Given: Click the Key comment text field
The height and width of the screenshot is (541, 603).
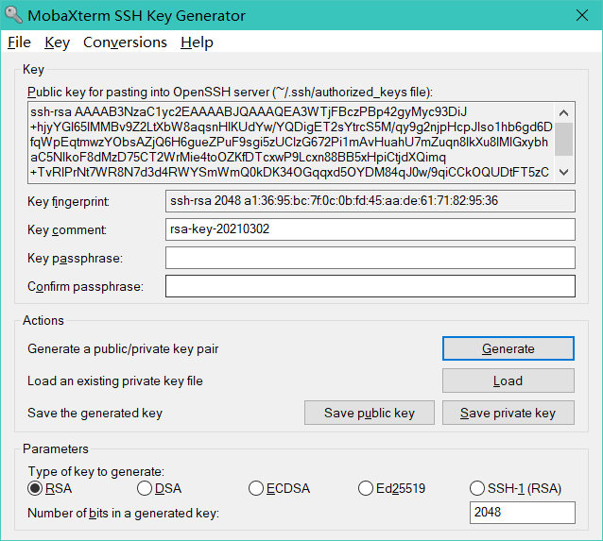Looking at the screenshot, I should tap(370, 229).
